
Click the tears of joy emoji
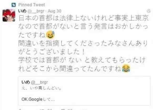[x=126, y=68]
